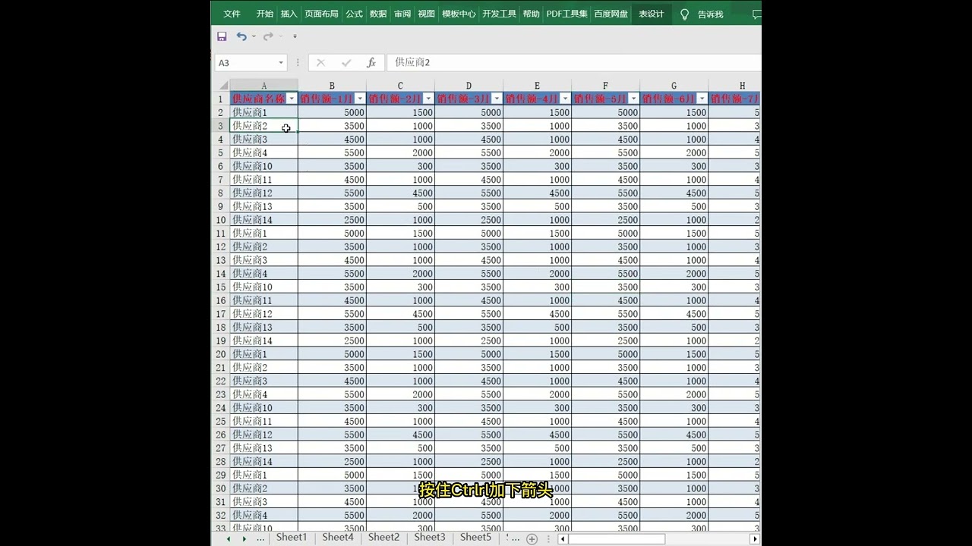Click the lightbulb Tell Me icon
The height and width of the screenshot is (546, 972).
(684, 14)
